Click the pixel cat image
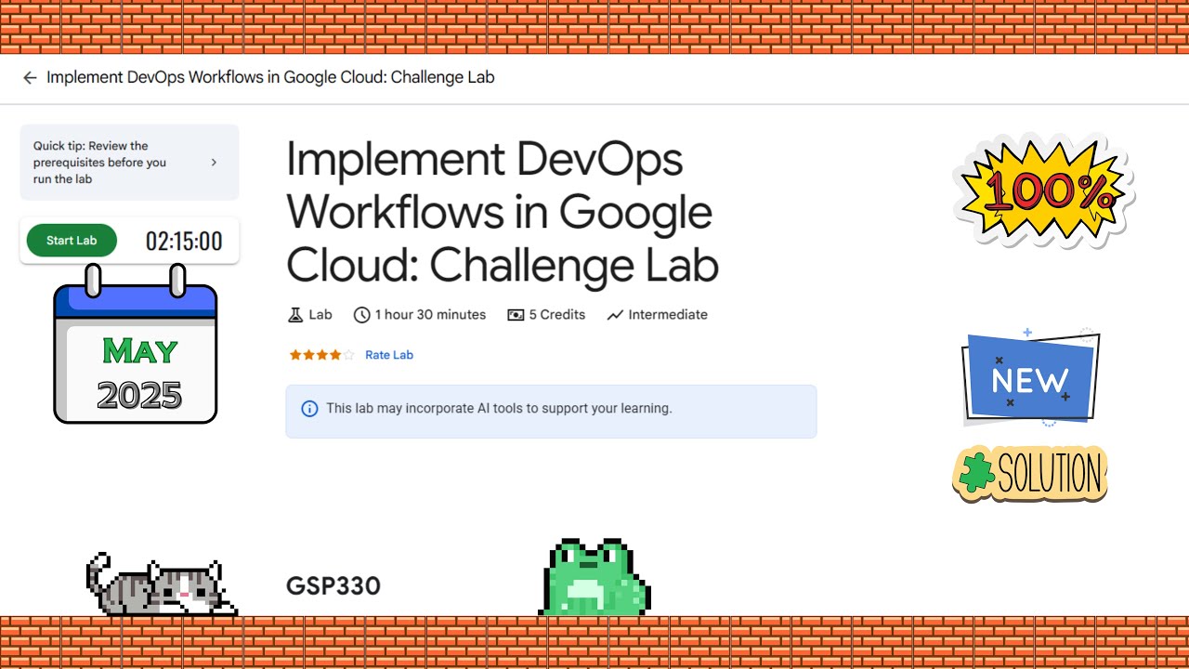The image size is (1189, 669). pos(162,584)
